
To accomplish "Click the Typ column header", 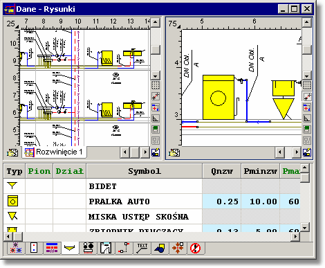I will point(15,171).
